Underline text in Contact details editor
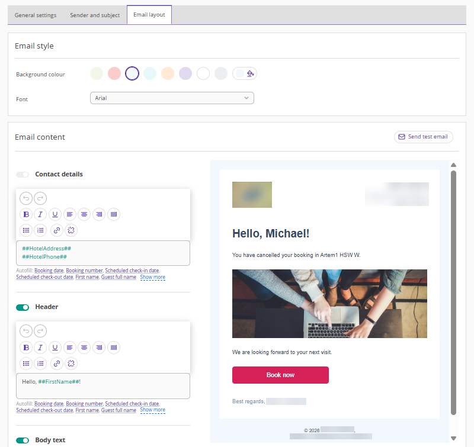The width and height of the screenshot is (474, 447). coord(55,214)
